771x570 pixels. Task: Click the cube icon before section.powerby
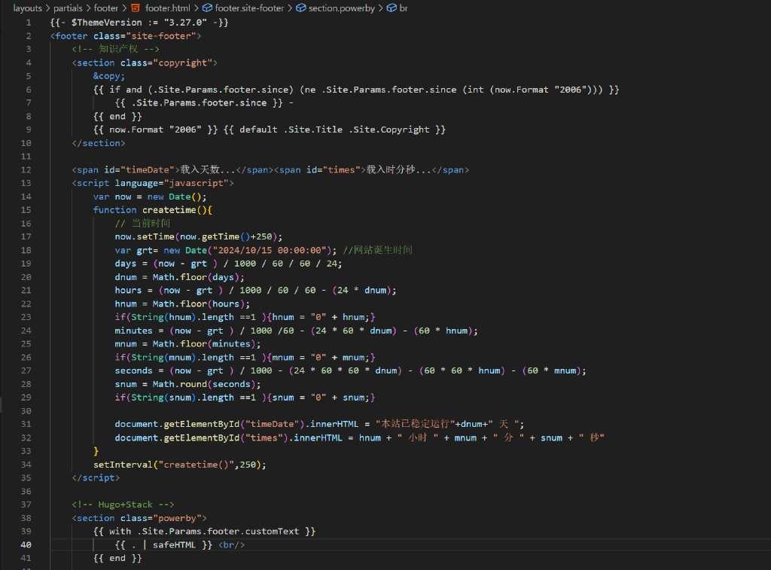(301, 8)
